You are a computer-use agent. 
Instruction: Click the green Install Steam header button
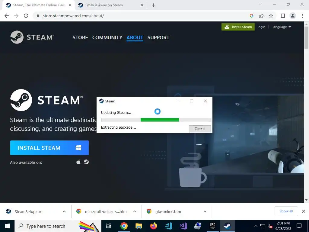coord(238,27)
